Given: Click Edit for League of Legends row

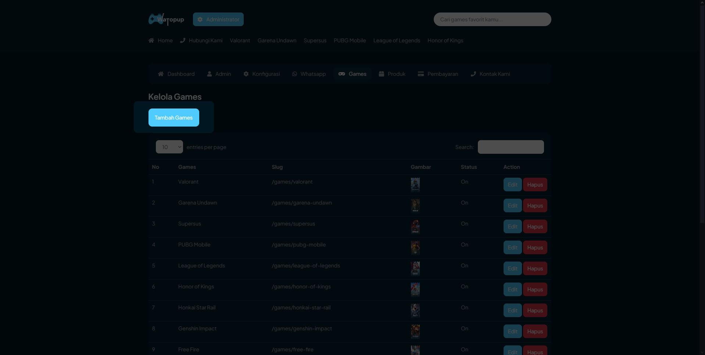Looking at the screenshot, I should click(x=512, y=269).
